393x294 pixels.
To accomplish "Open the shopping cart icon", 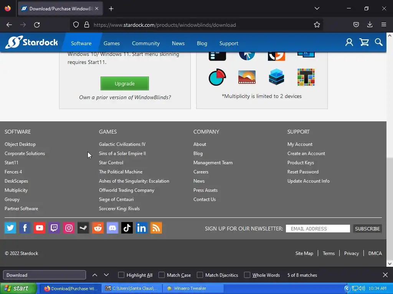I will [x=364, y=42].
